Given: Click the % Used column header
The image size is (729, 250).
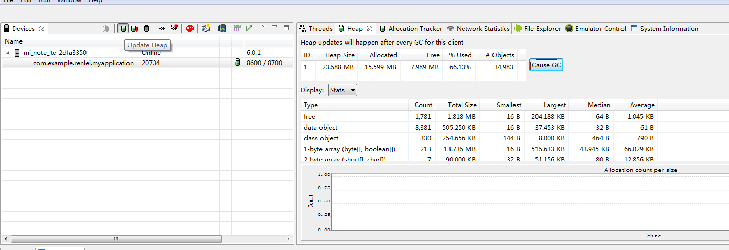Looking at the screenshot, I should (x=460, y=55).
